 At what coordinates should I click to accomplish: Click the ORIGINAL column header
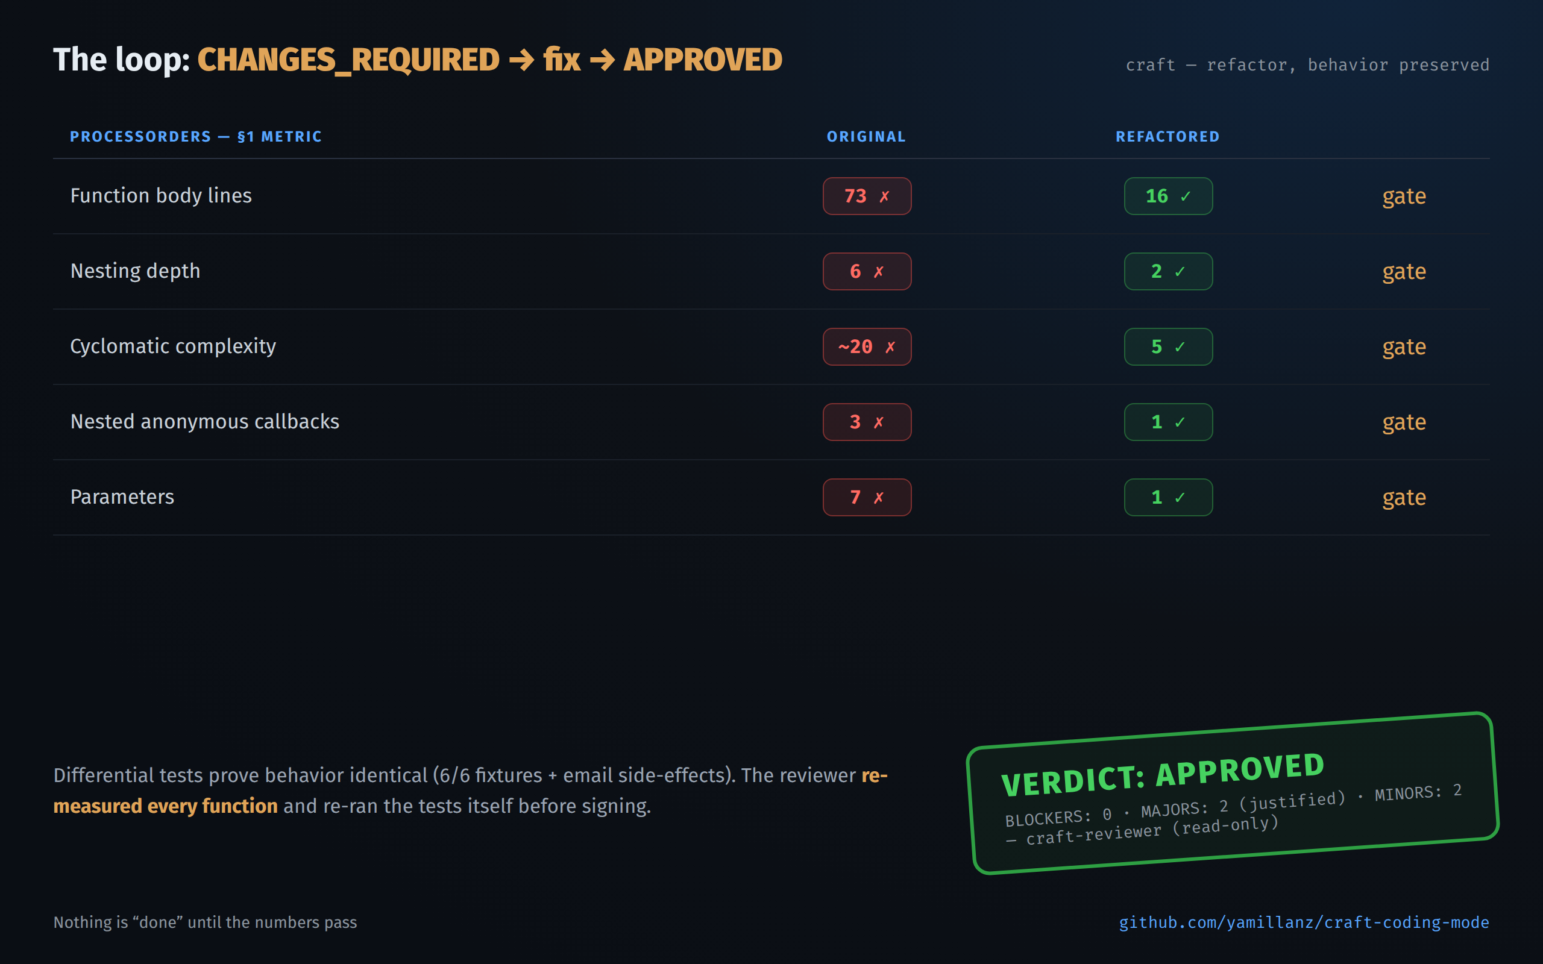pos(867,136)
